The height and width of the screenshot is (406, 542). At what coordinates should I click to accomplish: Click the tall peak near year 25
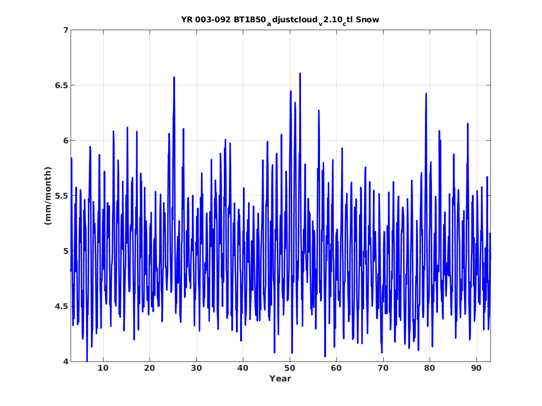click(174, 77)
